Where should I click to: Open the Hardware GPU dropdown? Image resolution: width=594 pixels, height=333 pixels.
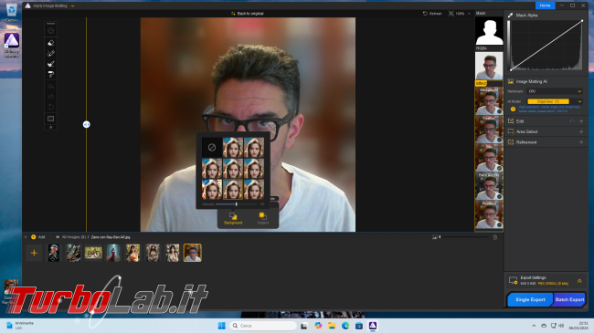click(555, 91)
